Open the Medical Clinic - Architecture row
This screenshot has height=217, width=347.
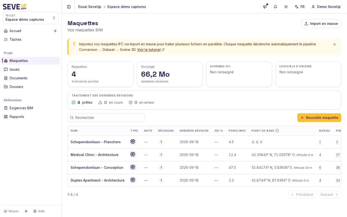[204, 155]
